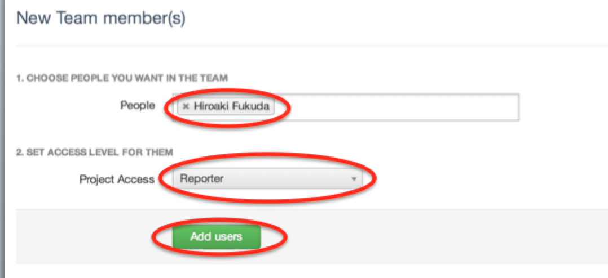Screen dimensions: 608x278
Task: Click the Set Access Level For Them heading
Action: click(94, 153)
